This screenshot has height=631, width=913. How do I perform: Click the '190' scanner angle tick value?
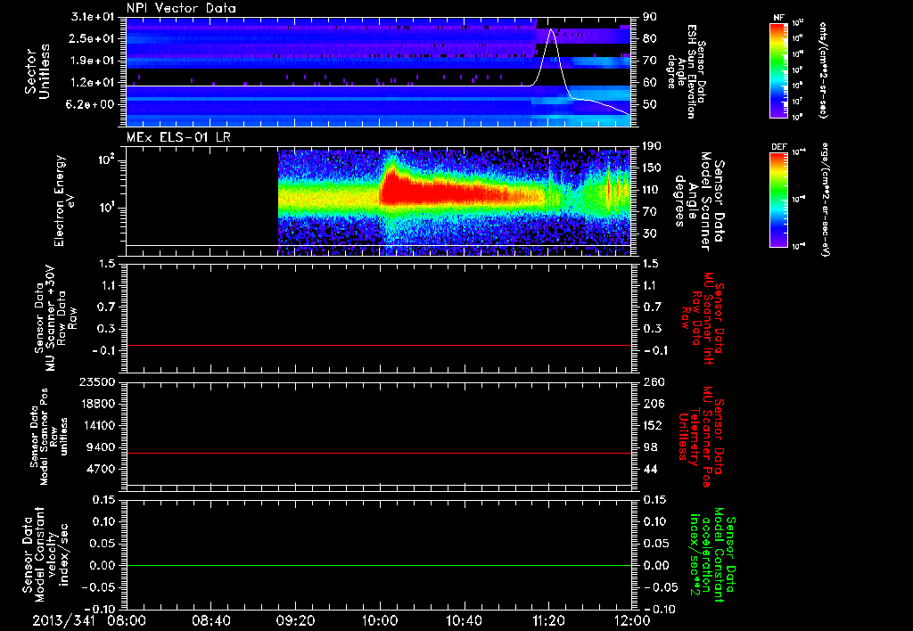click(x=653, y=146)
